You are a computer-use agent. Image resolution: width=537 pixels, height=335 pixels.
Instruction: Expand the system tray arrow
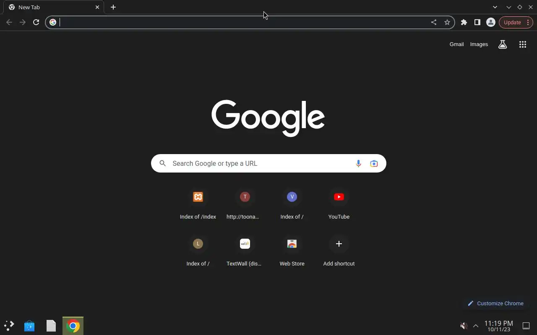click(x=476, y=326)
